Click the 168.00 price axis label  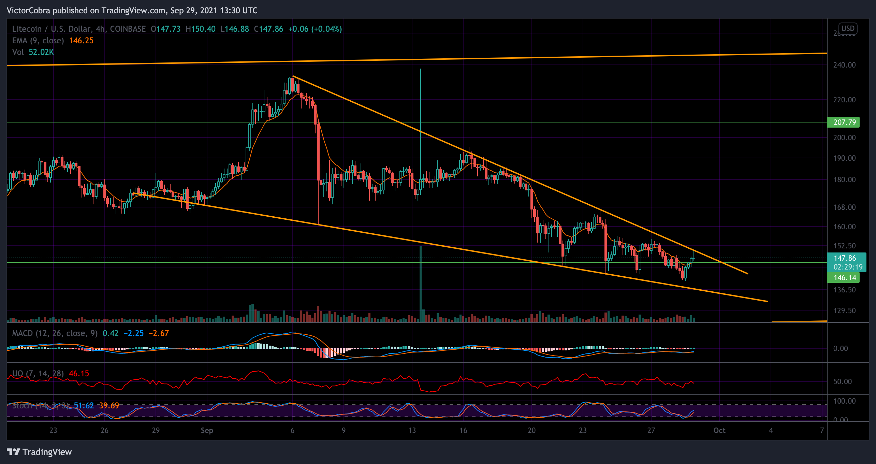coord(844,207)
